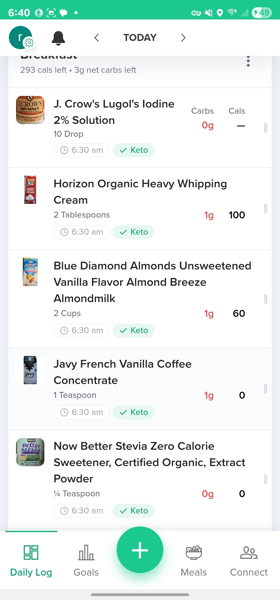Viewport: 280px width, 600px height.
Task: Grab drag handle on Heavy Whipping Cream
Action: [x=265, y=209]
